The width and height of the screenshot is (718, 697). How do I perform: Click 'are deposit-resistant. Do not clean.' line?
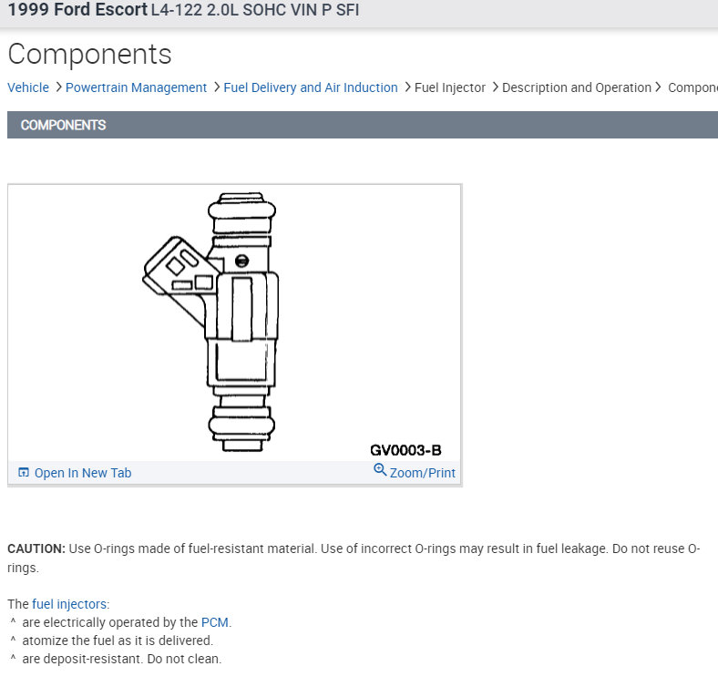(122, 659)
